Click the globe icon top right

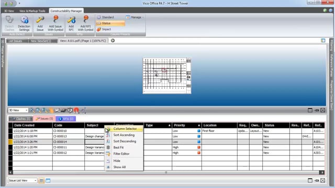(331, 10)
